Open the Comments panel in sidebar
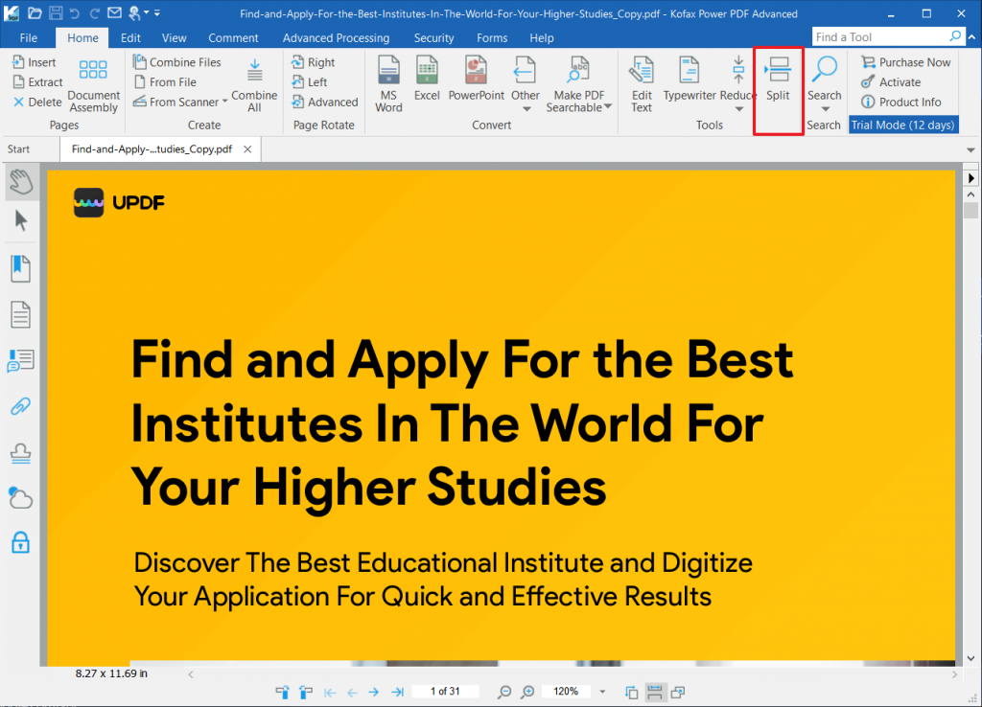 (20, 361)
